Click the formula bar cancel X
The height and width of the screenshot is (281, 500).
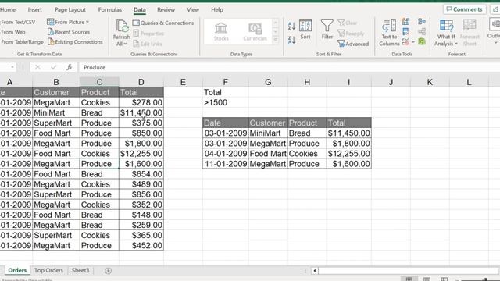coord(37,67)
